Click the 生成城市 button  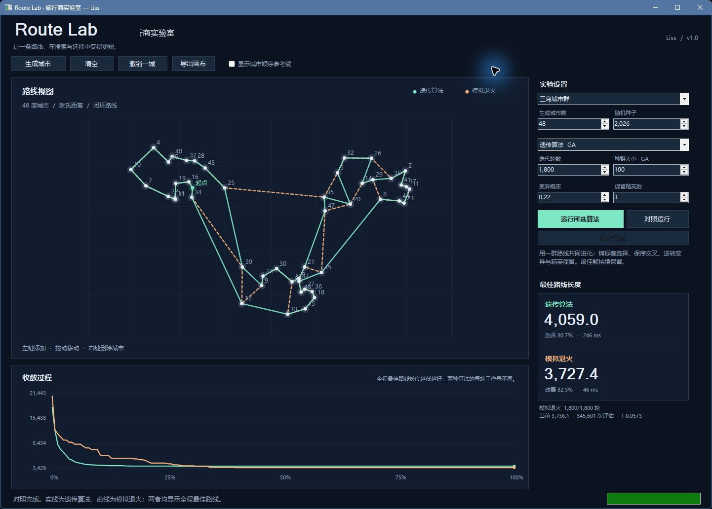coord(39,64)
